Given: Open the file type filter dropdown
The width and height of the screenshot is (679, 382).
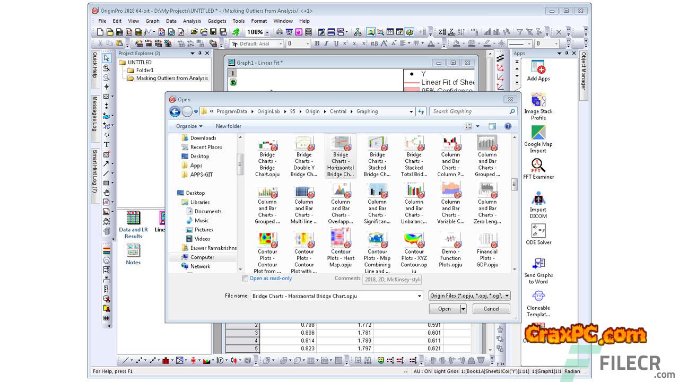Looking at the screenshot, I should tap(469, 296).
